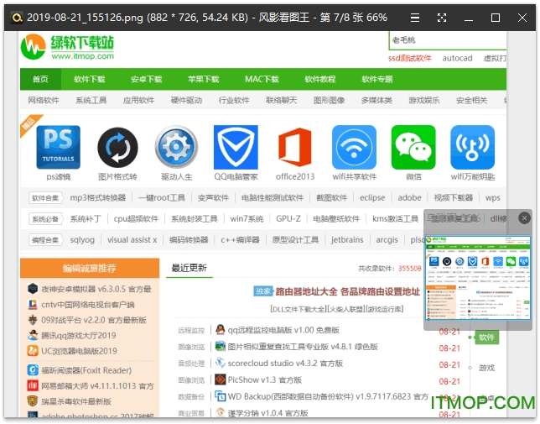Click the office2013 icon

click(x=294, y=147)
